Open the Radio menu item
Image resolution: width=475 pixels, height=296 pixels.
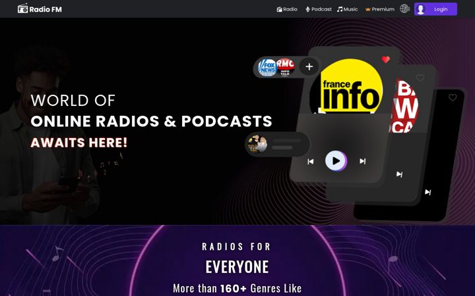click(x=287, y=9)
